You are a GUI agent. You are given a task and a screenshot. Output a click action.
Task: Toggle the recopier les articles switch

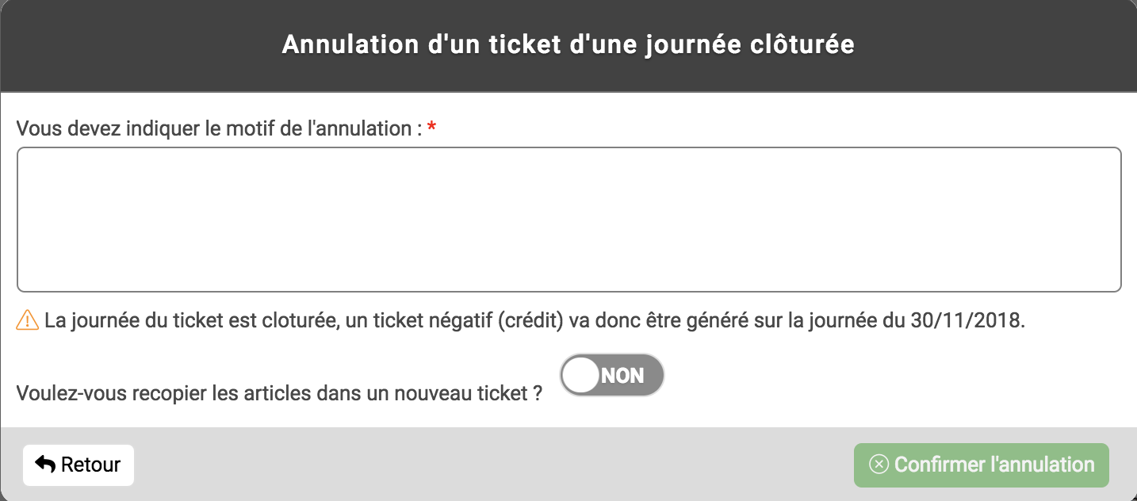click(612, 375)
